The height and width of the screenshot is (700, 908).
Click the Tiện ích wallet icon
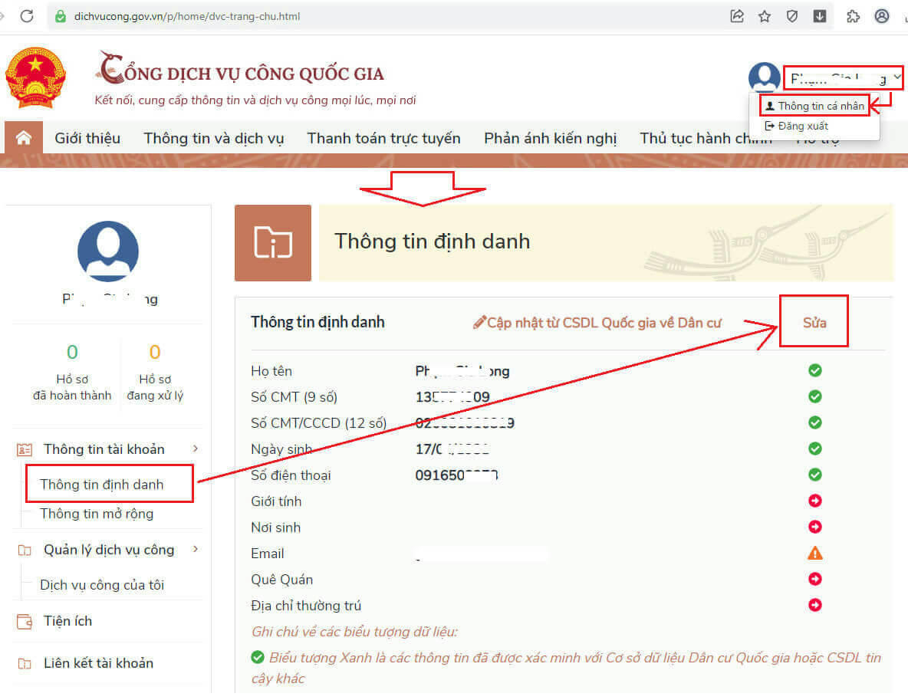coord(25,621)
